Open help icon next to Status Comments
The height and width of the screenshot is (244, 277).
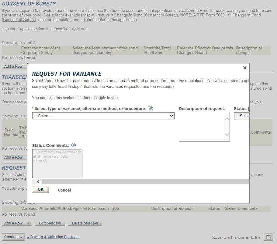pos(74,145)
